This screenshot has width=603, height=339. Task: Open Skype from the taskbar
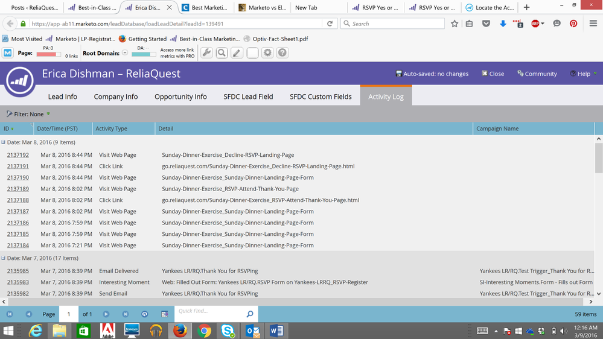click(228, 331)
